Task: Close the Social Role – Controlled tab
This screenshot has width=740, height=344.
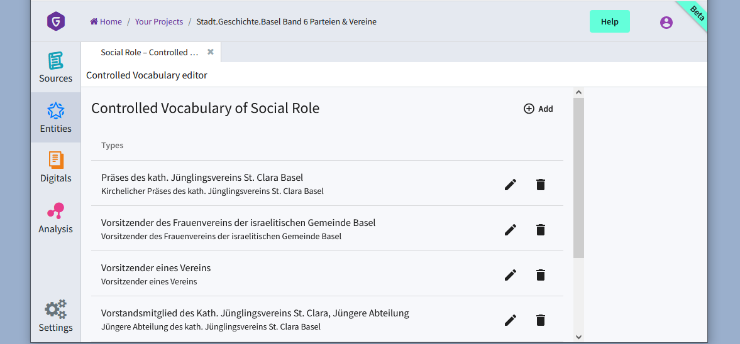Action: tap(211, 52)
